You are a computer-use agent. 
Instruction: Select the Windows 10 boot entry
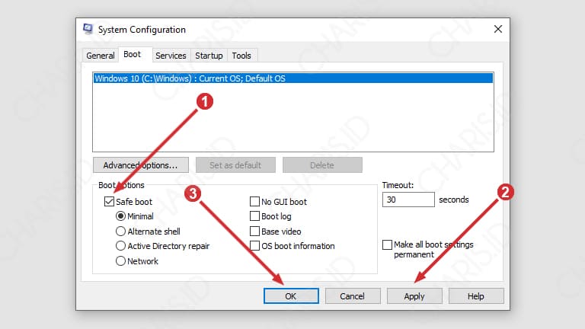click(x=293, y=78)
